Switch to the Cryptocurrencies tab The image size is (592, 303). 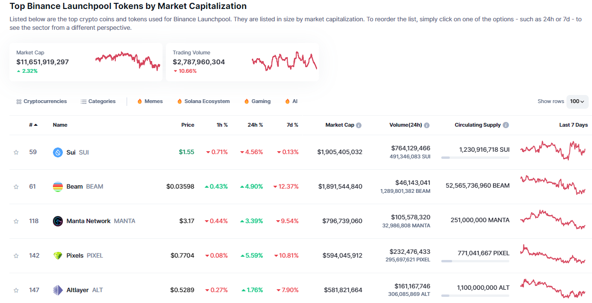pos(42,102)
